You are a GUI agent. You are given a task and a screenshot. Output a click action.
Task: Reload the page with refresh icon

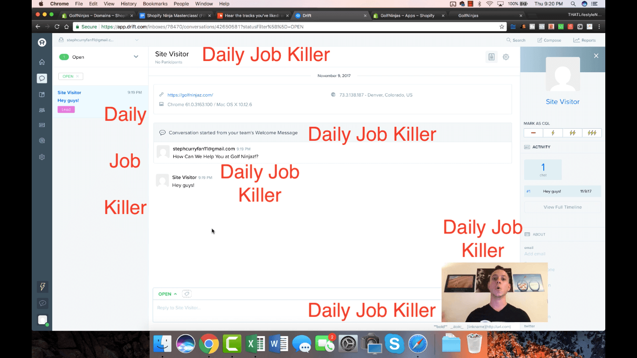(x=57, y=27)
